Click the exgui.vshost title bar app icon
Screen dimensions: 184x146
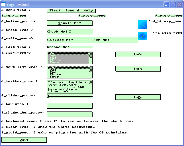4,5
